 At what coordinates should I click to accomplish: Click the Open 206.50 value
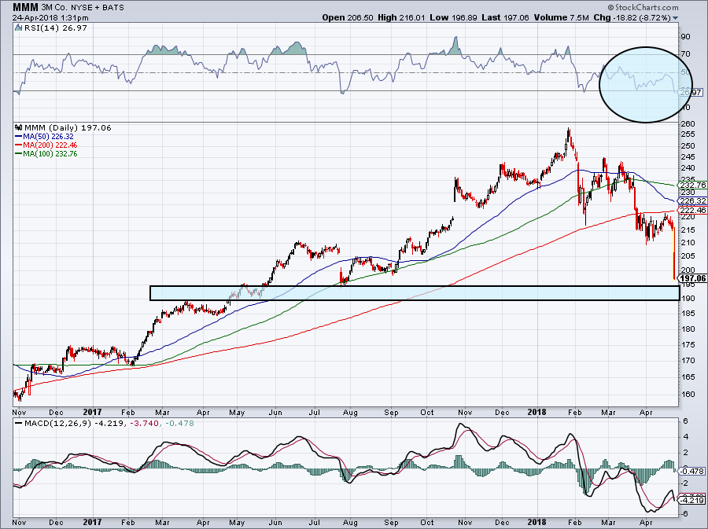tap(348, 17)
